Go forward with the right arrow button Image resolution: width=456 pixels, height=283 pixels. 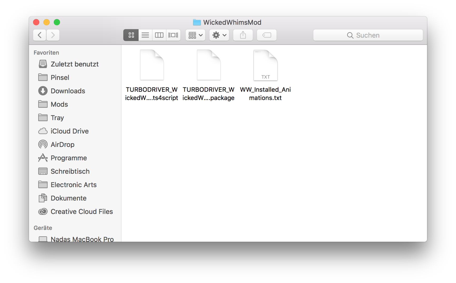(x=53, y=35)
